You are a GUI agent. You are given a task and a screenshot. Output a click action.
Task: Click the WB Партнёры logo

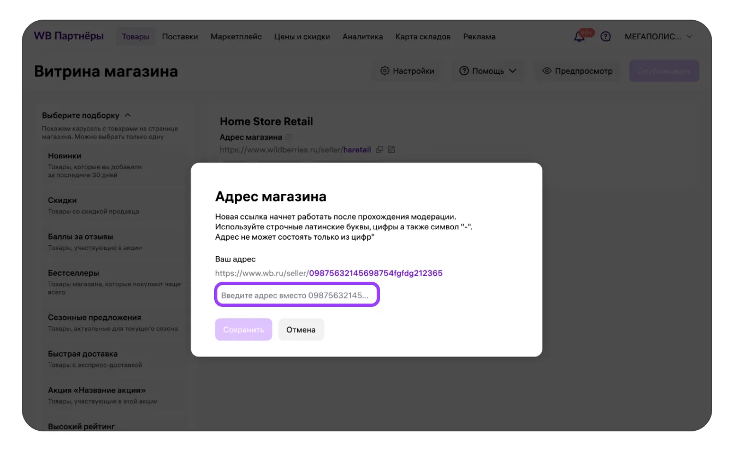tap(69, 37)
